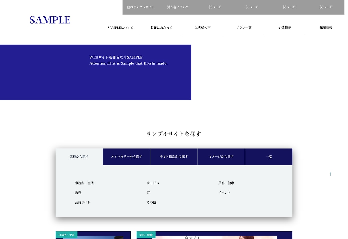Open 採用情報 in main navigation
This screenshot has height=239, width=348.
(326, 28)
